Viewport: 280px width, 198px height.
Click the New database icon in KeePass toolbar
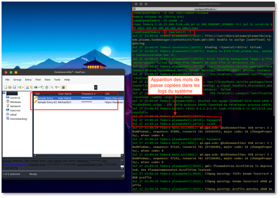[x=6, y=87]
